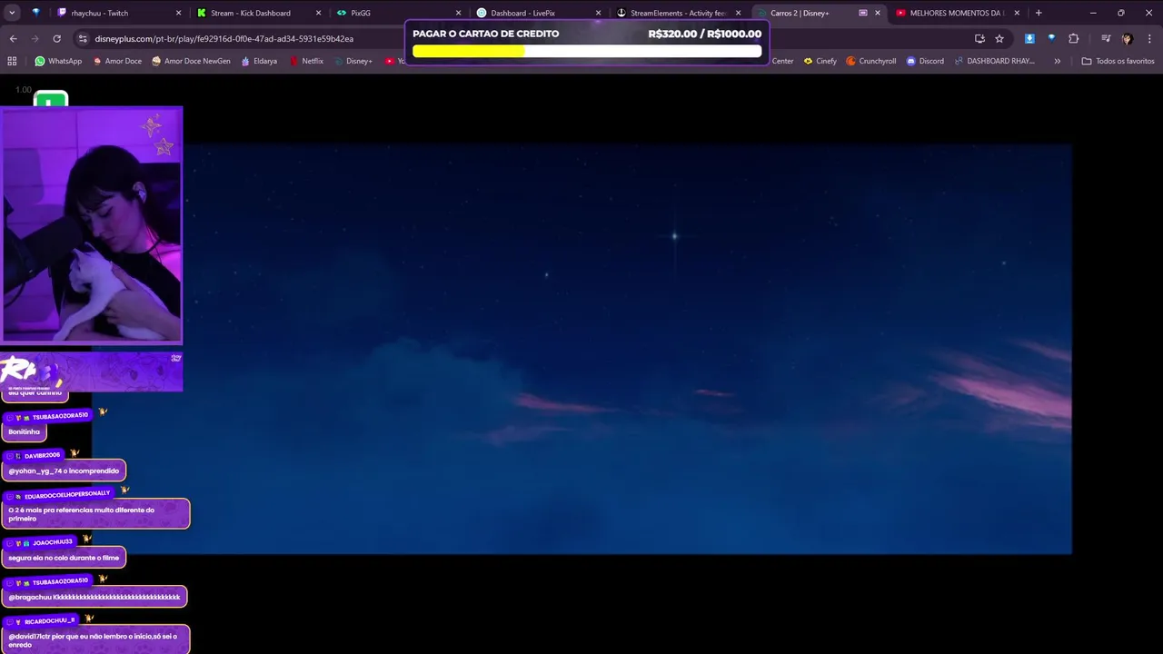The width and height of the screenshot is (1163, 654).
Task: Focus the disneyplus.com address bar
Action: tap(224, 38)
